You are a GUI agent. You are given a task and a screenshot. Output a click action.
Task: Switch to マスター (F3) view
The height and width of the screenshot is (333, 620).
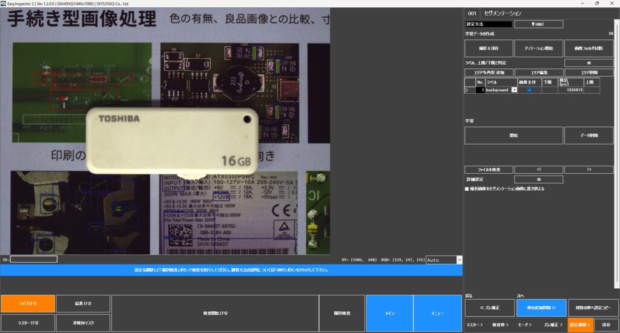pos(28,323)
